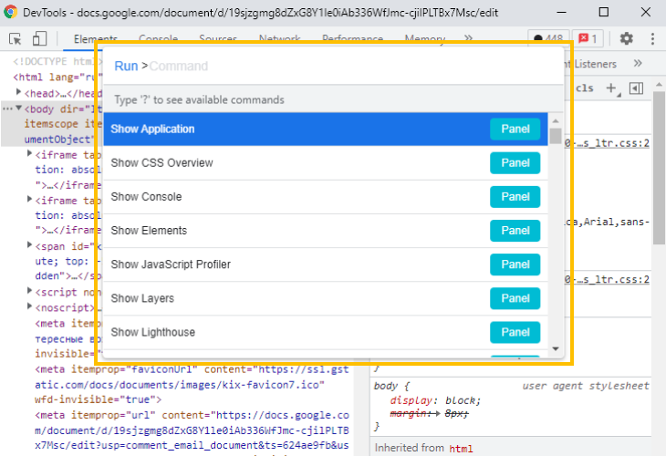Switch to the Memory tab
This screenshot has width=666, height=456.
[424, 39]
